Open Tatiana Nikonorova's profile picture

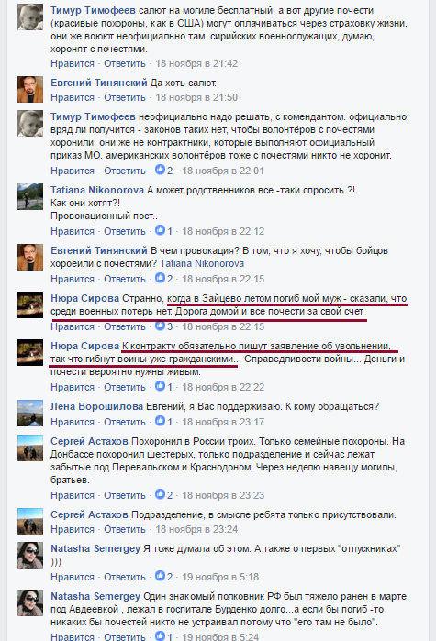pyautogui.click(x=30, y=196)
